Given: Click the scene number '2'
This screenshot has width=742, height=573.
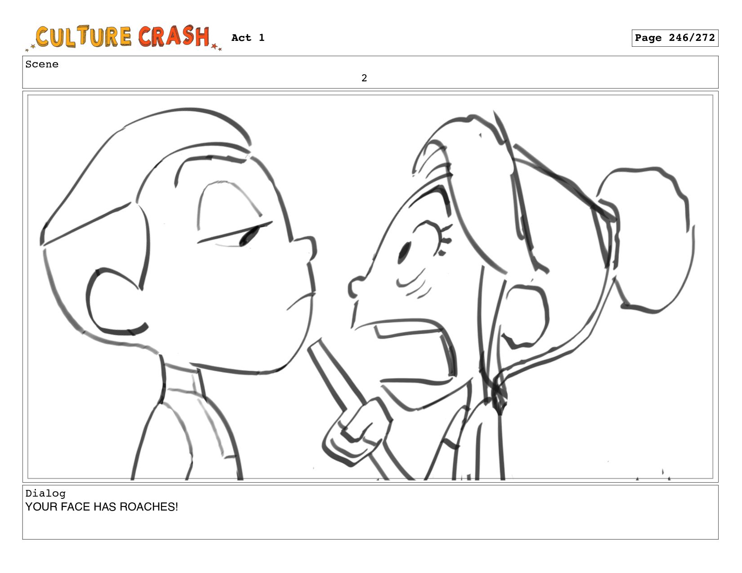Looking at the screenshot, I should tap(364, 78).
